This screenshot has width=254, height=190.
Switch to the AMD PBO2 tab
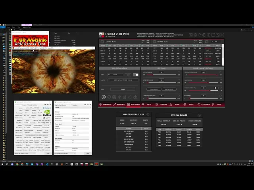119,104
